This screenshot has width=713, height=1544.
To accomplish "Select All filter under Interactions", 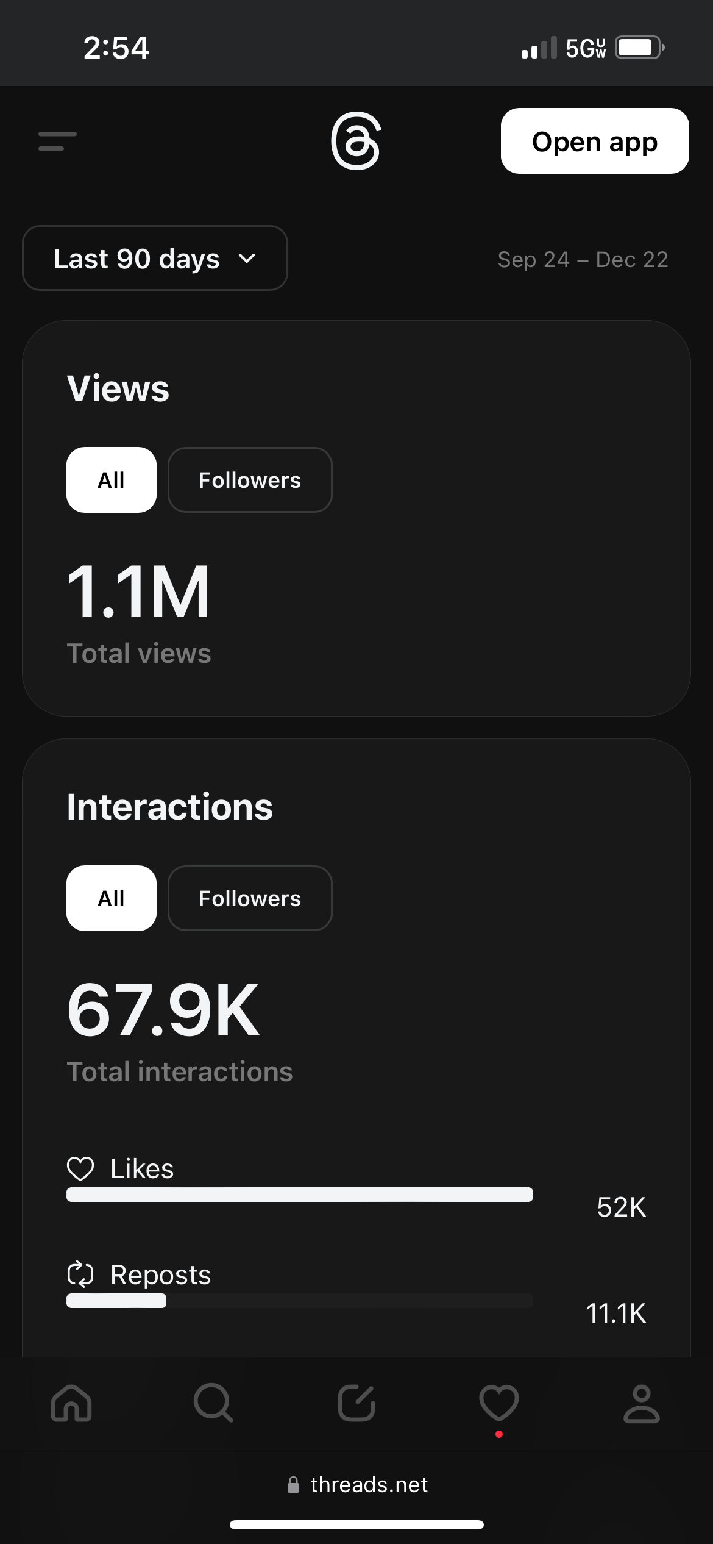I will [x=112, y=898].
